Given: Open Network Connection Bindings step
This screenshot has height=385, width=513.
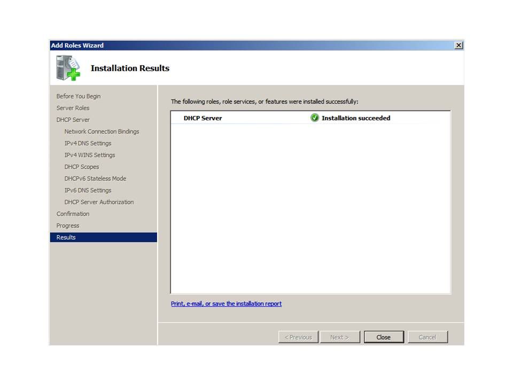Looking at the screenshot, I should pos(102,132).
